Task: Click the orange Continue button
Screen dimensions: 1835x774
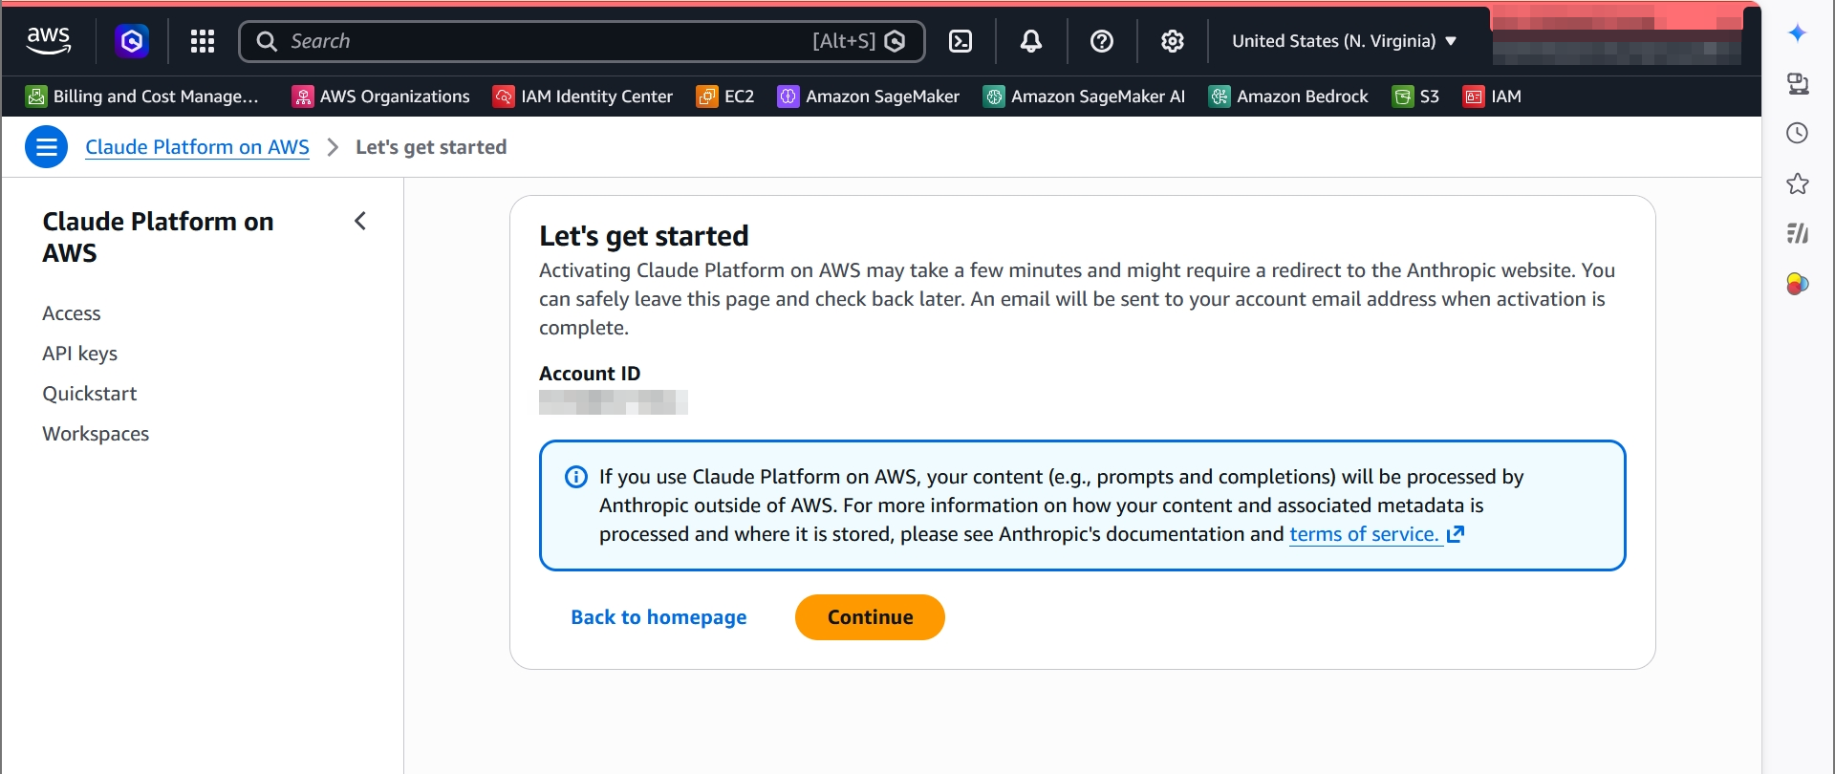Action: [x=870, y=617]
